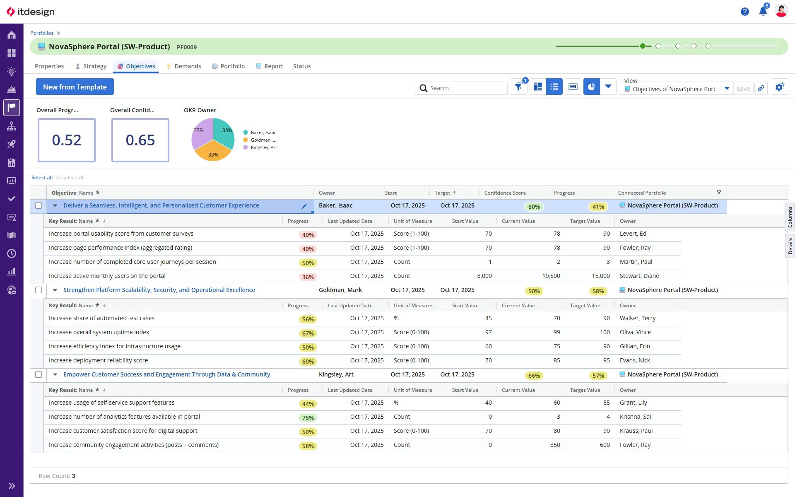
Task: Sort by the Confidence Score column header
Action: pos(505,193)
